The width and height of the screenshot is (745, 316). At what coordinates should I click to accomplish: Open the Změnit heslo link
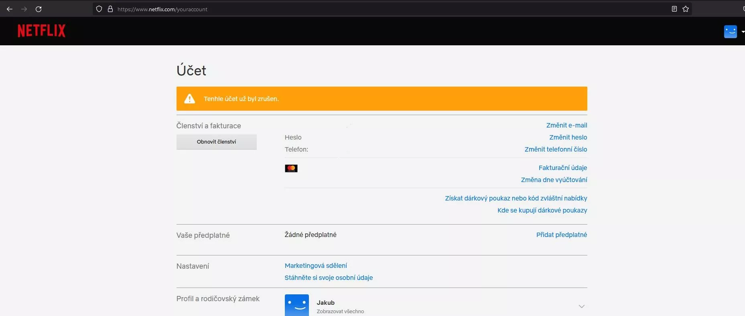568,137
